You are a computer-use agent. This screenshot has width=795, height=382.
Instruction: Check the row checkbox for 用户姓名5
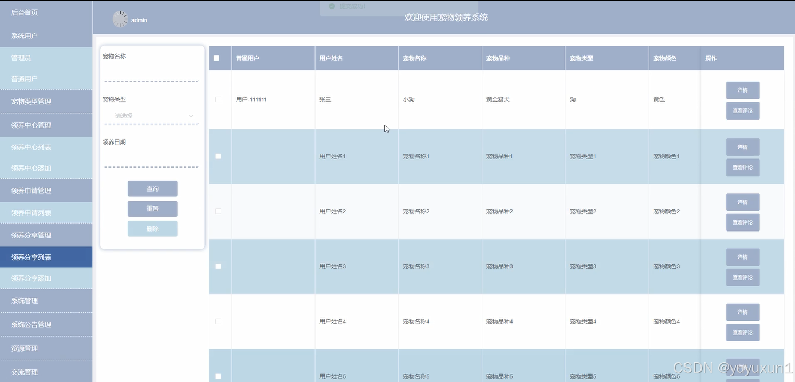218,376
